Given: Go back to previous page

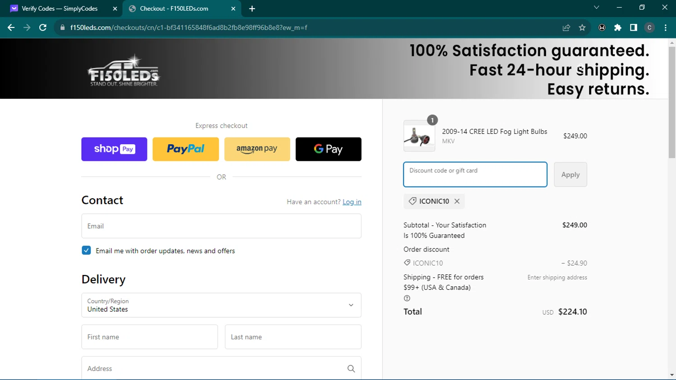Looking at the screenshot, I should [11, 27].
